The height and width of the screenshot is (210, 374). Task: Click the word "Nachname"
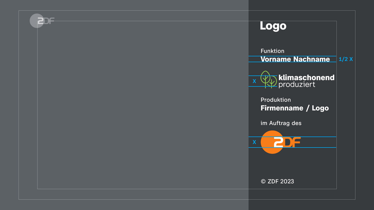click(312, 59)
